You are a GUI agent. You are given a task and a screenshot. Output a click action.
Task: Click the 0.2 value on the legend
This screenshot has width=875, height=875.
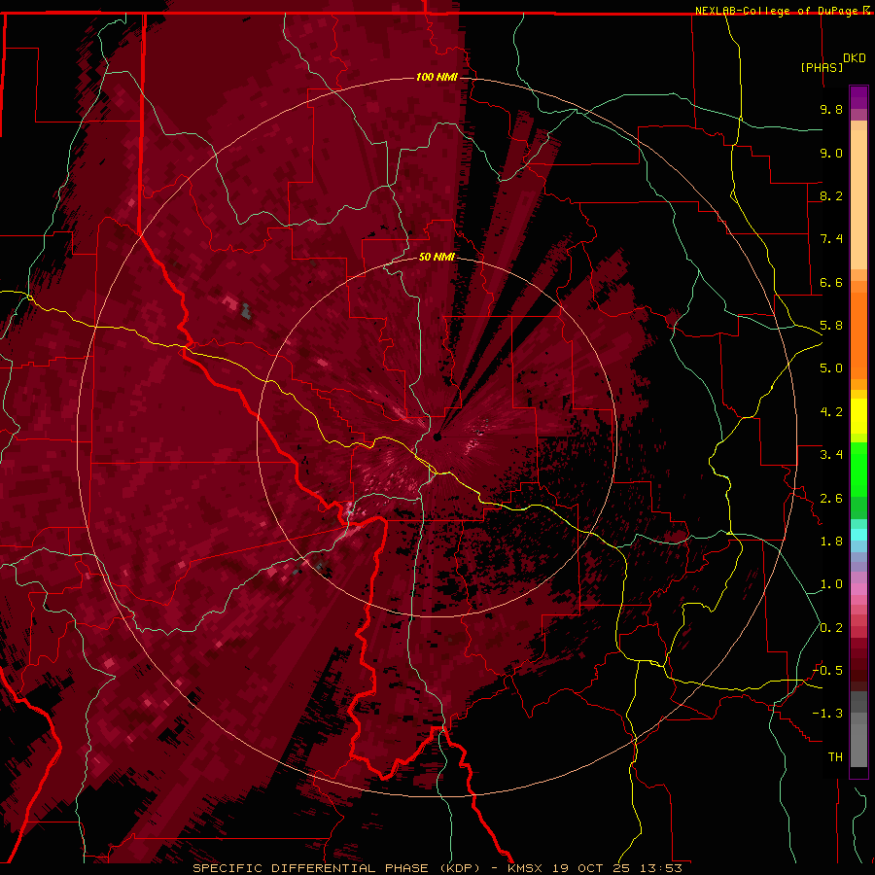pyautogui.click(x=831, y=628)
